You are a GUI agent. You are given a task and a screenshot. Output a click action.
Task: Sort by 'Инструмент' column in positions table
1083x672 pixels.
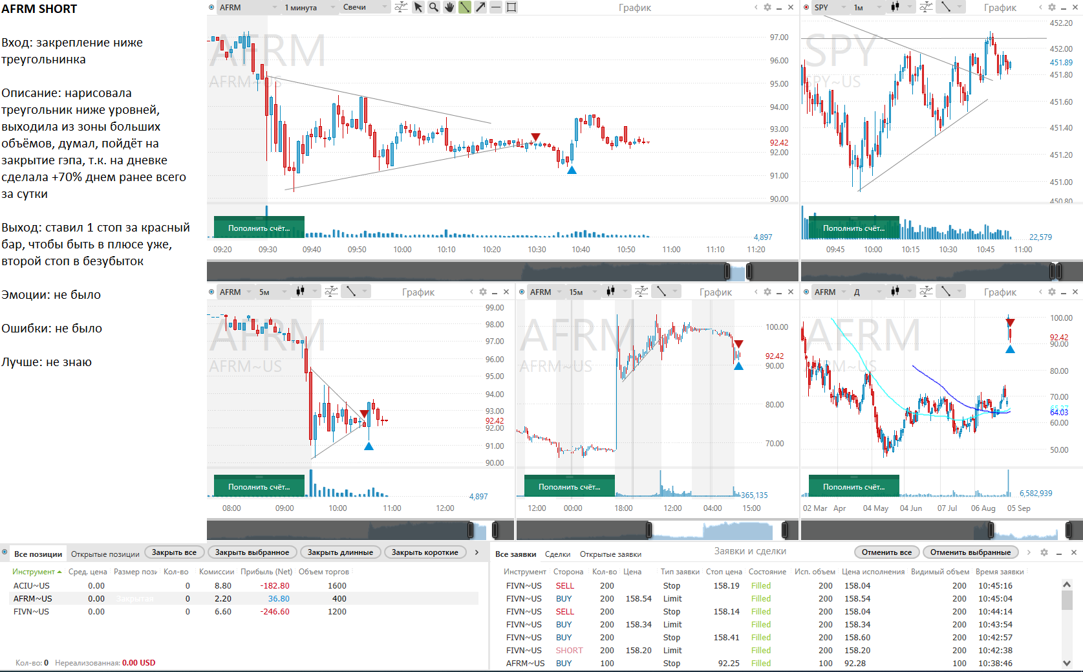37,572
